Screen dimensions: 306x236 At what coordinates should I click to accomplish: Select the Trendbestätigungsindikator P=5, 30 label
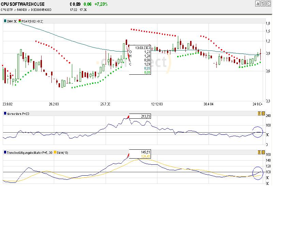pyautogui.click(x=29, y=152)
